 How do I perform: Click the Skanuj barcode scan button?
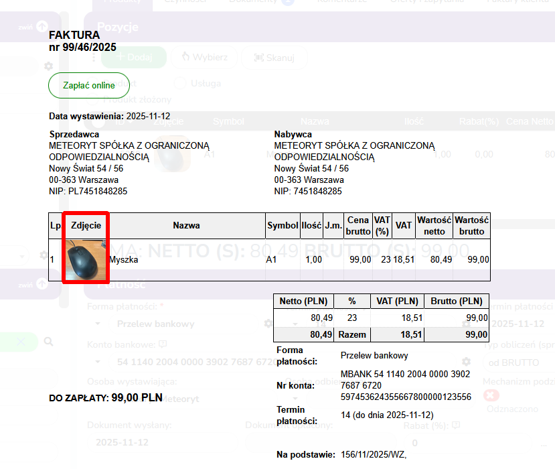point(274,58)
